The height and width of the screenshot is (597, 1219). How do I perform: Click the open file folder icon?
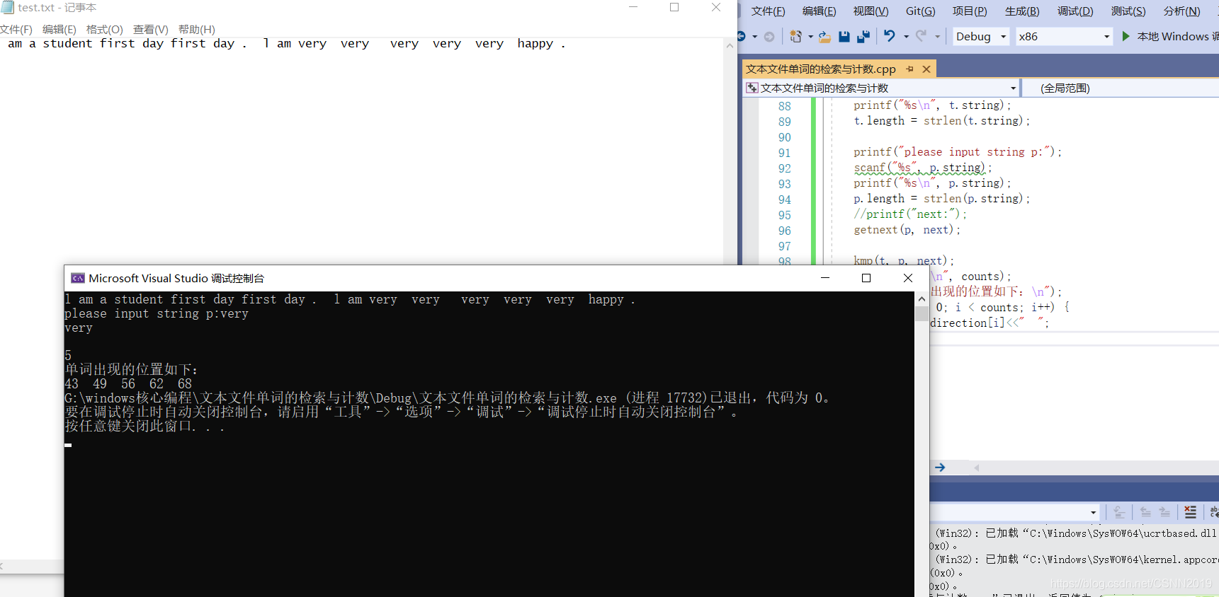tap(824, 36)
